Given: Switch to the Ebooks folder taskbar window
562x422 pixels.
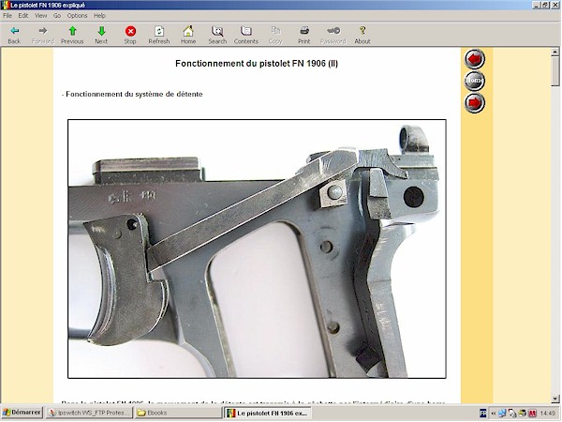Looking at the screenshot, I should (x=178, y=413).
